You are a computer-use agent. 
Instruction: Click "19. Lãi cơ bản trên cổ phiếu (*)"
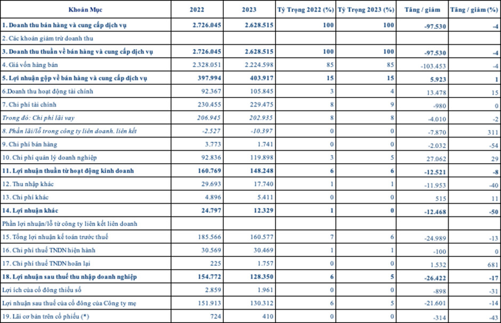coord(46,316)
